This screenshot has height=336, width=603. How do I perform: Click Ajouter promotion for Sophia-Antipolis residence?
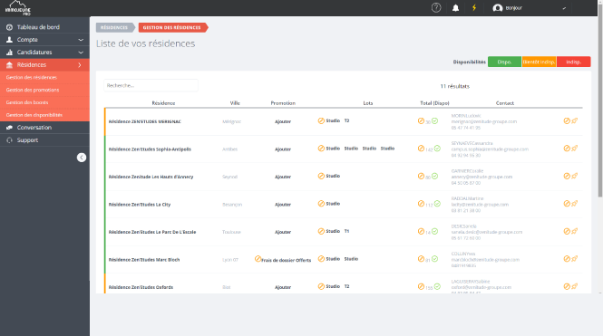283,149
